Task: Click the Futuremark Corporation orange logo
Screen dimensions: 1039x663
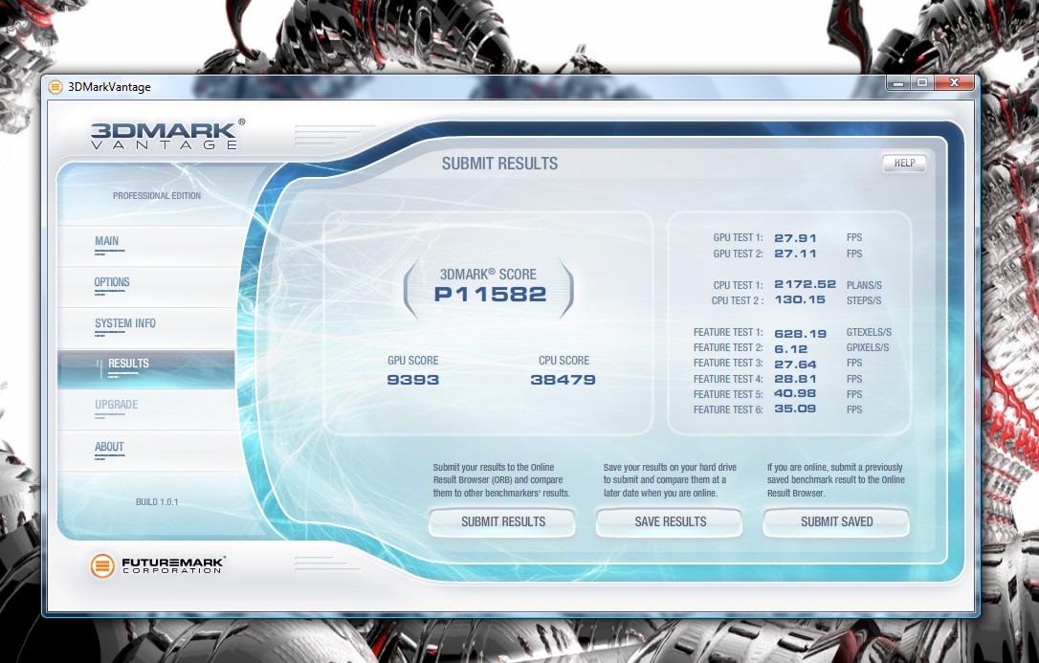Action: pos(102,565)
